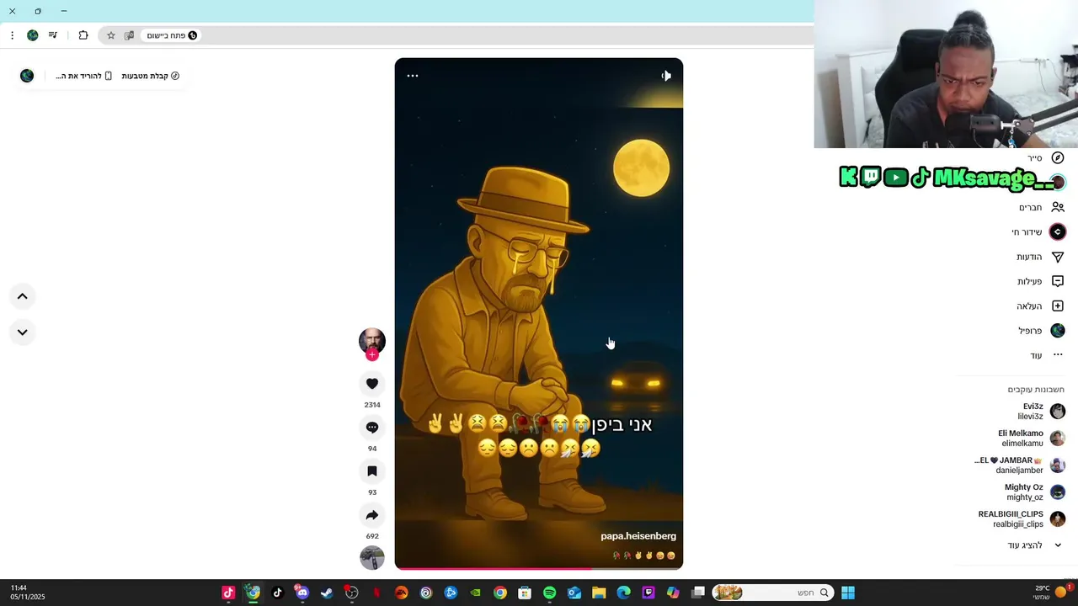Open Google Chrome from the taskbar

click(500, 593)
